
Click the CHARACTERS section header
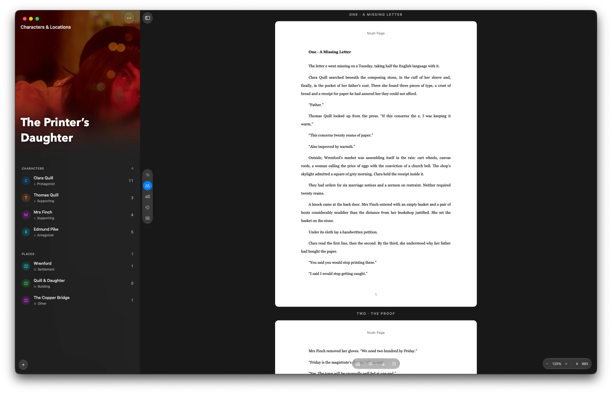click(x=33, y=169)
